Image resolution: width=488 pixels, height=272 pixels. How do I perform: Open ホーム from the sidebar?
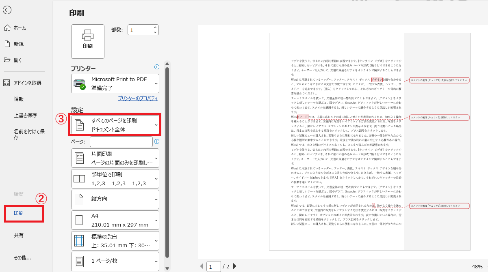coord(20,28)
